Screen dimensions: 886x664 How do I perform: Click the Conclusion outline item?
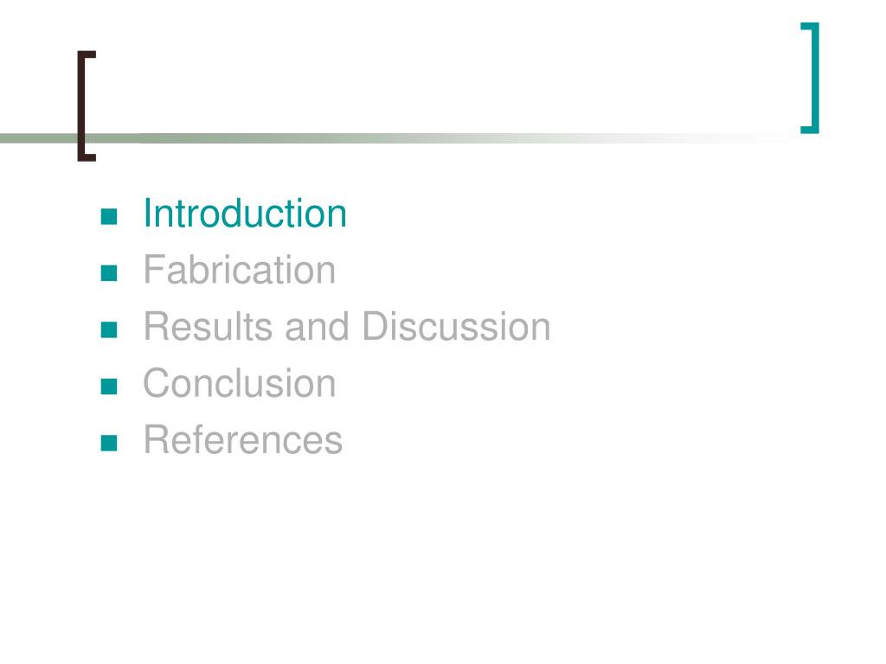[240, 383]
